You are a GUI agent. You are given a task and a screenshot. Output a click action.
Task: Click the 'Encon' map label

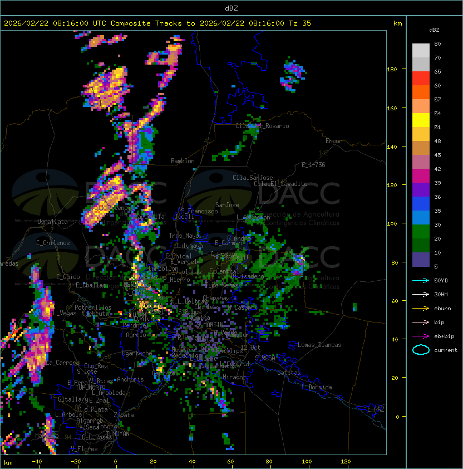[x=334, y=141]
